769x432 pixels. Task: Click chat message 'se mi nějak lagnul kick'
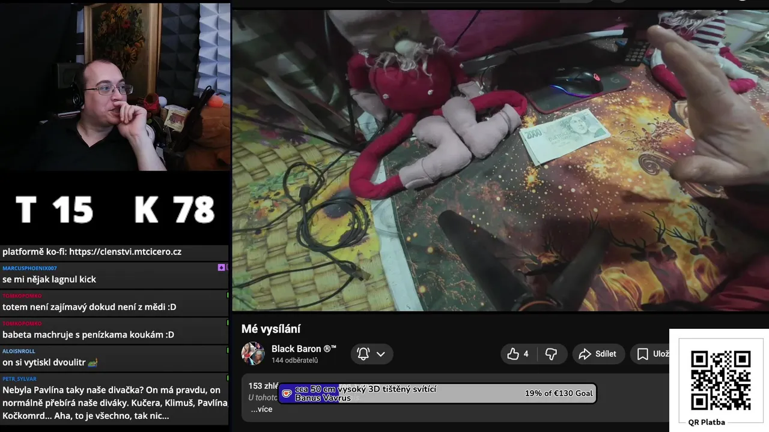[49, 280]
